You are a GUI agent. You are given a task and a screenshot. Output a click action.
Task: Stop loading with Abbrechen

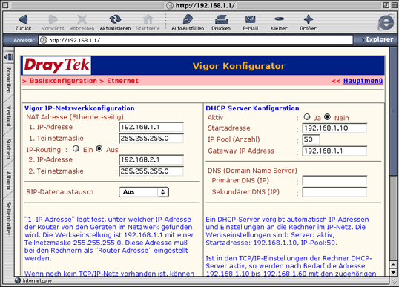(x=82, y=22)
